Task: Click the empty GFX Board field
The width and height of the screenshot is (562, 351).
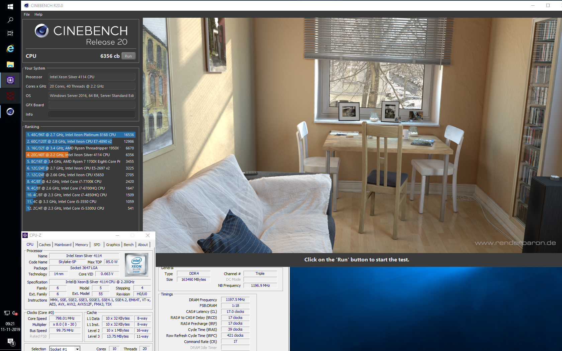Action: pyautogui.click(x=92, y=105)
